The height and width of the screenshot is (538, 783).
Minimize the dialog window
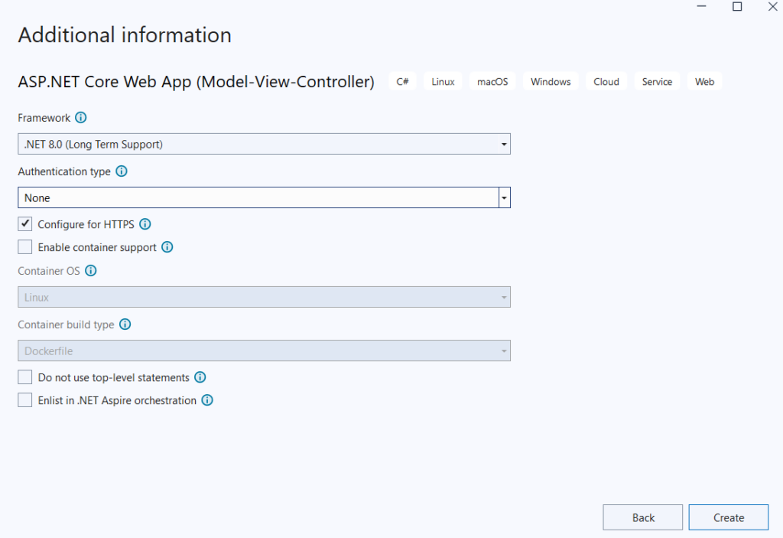tap(702, 6)
